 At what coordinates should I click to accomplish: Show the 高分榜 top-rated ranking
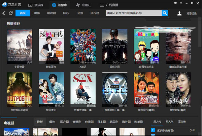[182, 122]
